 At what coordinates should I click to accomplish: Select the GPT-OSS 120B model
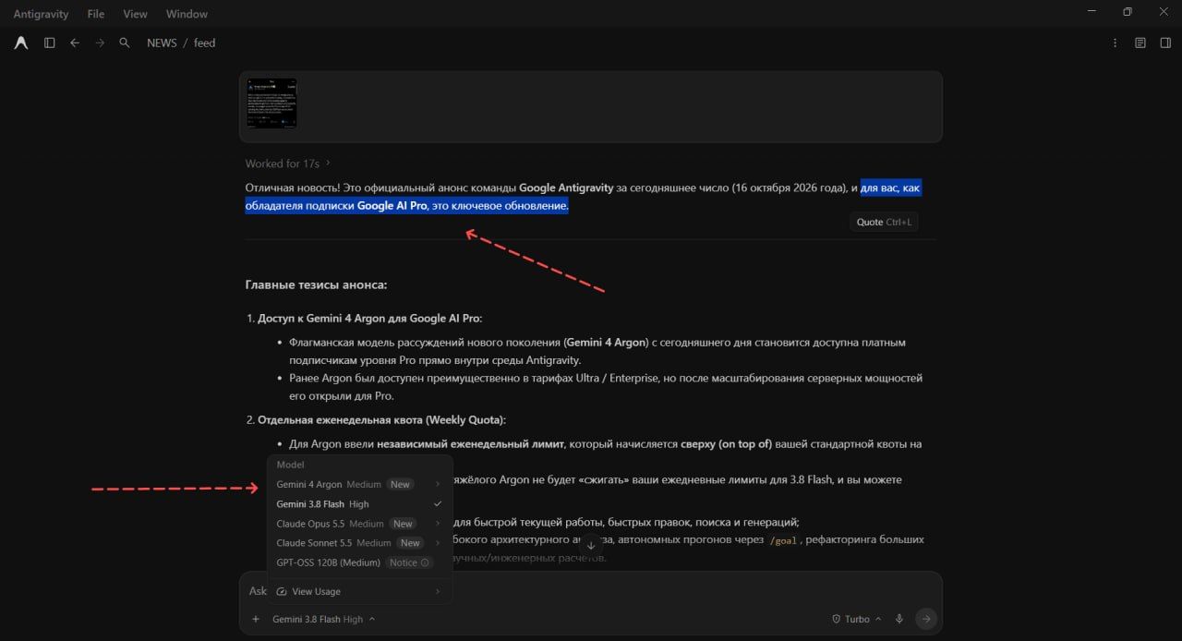[x=359, y=562]
